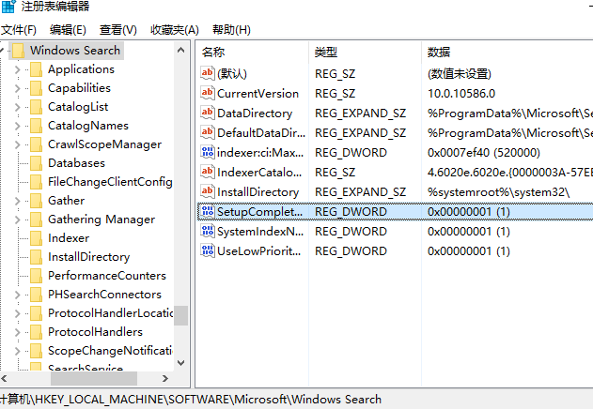Click the Gathering Manager folder icon

tap(37, 220)
